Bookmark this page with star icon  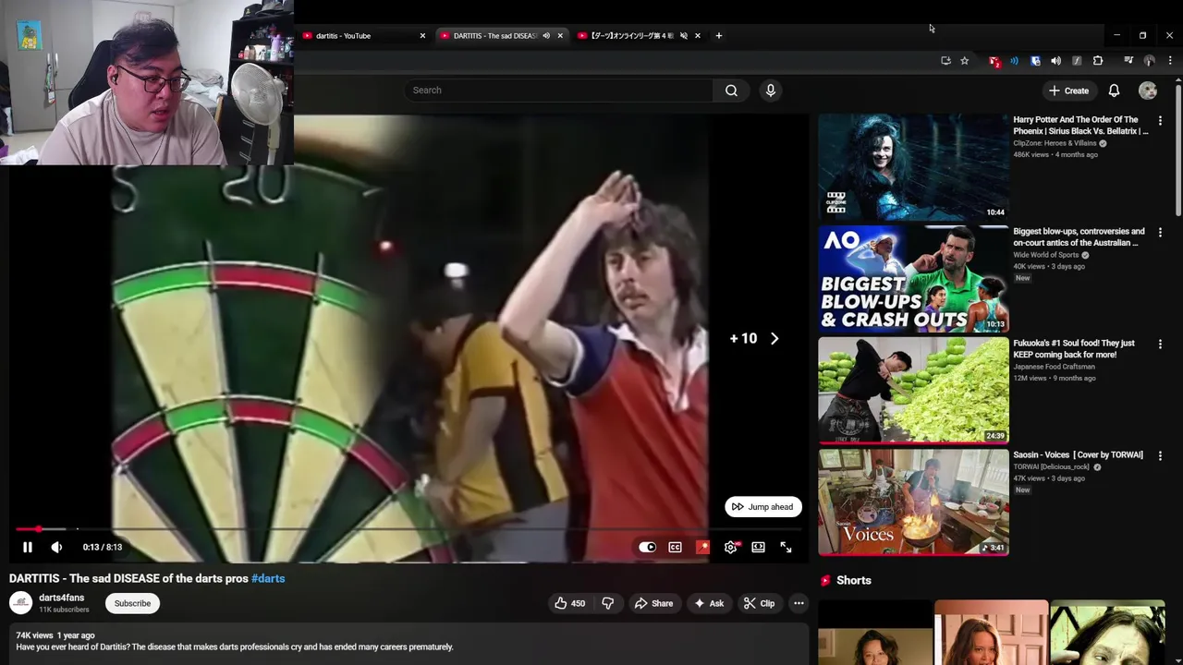tap(964, 61)
